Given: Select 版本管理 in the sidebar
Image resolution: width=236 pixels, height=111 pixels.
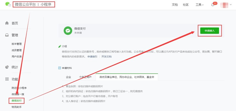Looking at the screenshot, I should 16,44.
